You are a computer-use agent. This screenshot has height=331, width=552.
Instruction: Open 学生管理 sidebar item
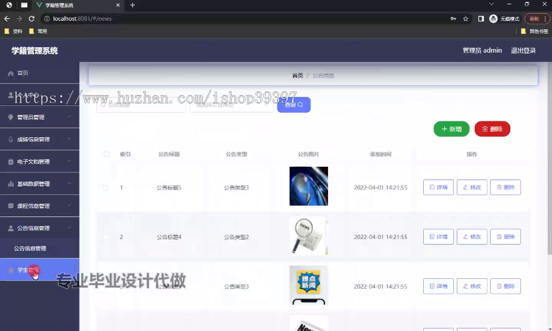[39, 270]
